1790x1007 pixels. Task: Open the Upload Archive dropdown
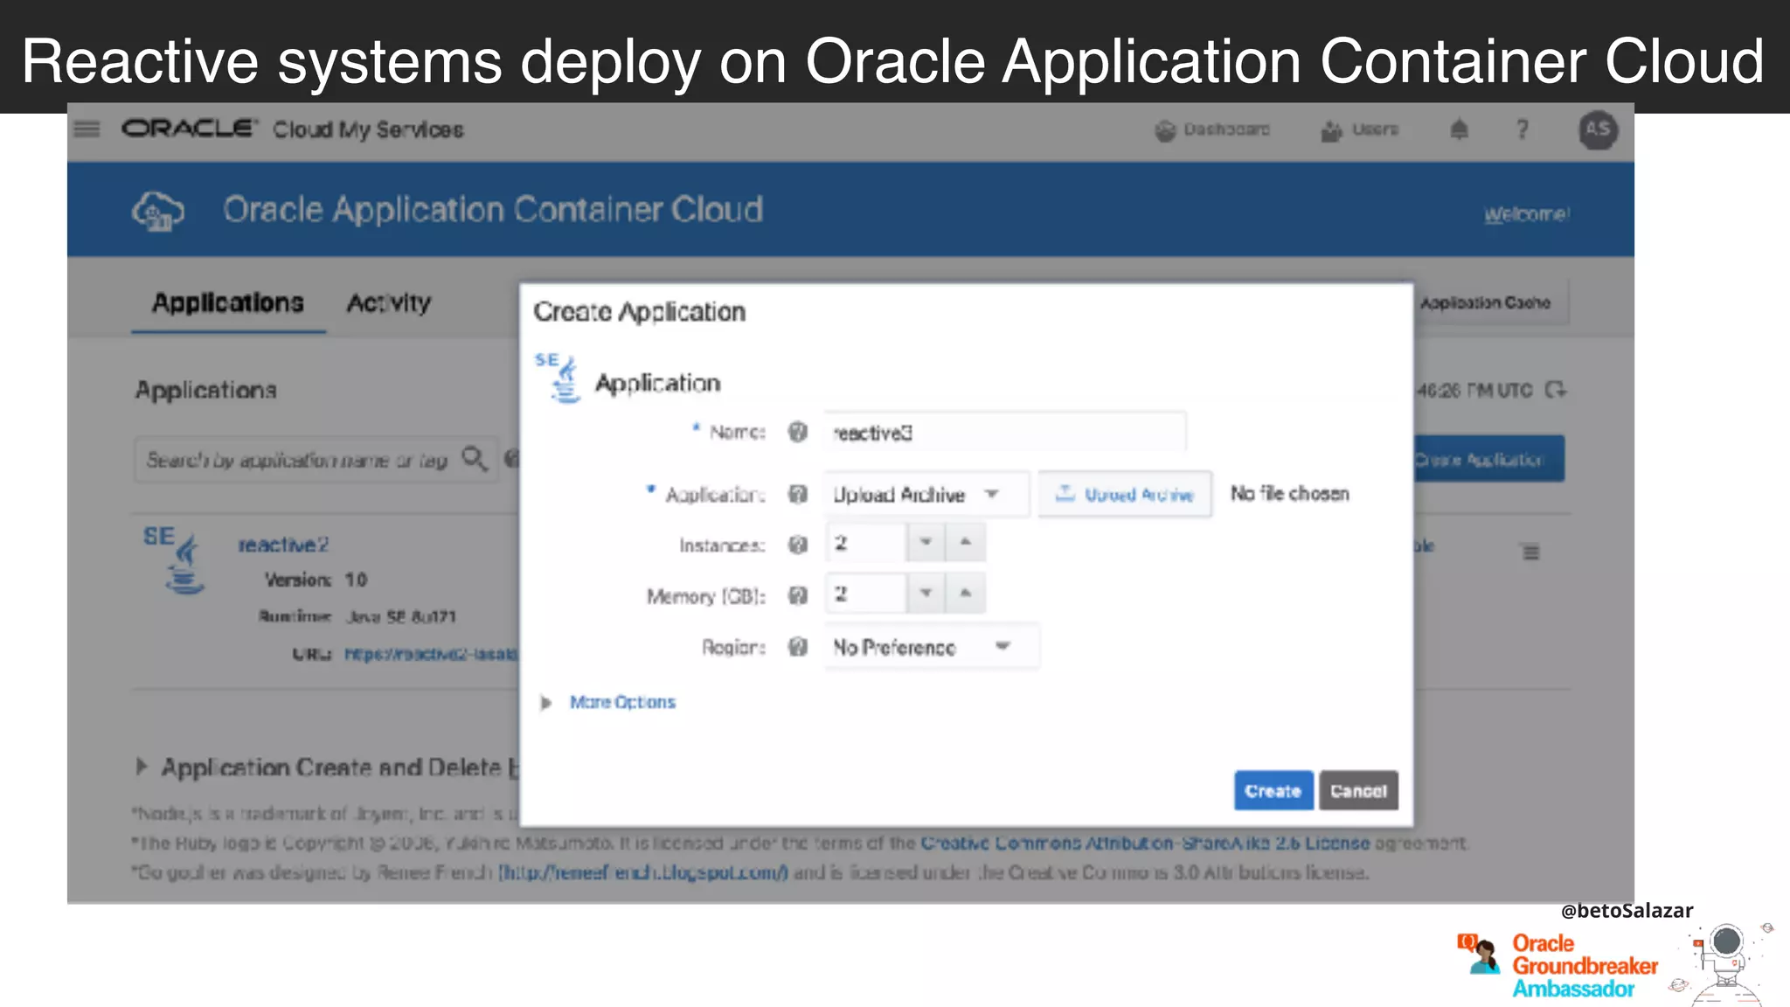926,494
